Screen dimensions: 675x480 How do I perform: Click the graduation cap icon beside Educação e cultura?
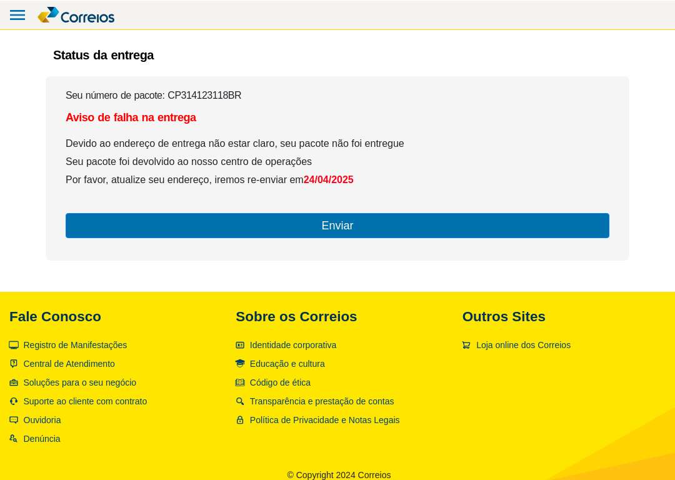pos(240,364)
